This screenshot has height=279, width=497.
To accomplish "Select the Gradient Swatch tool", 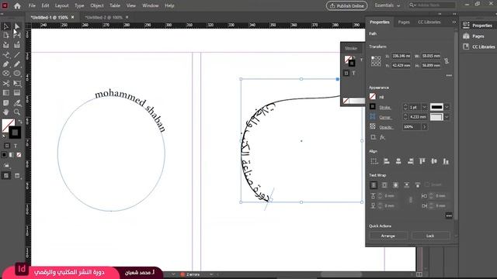I will click(6, 93).
